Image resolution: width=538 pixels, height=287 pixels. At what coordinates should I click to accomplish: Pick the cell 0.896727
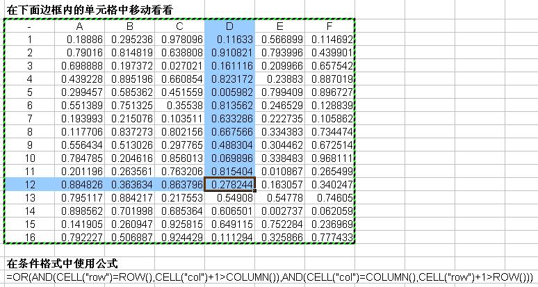point(329,92)
